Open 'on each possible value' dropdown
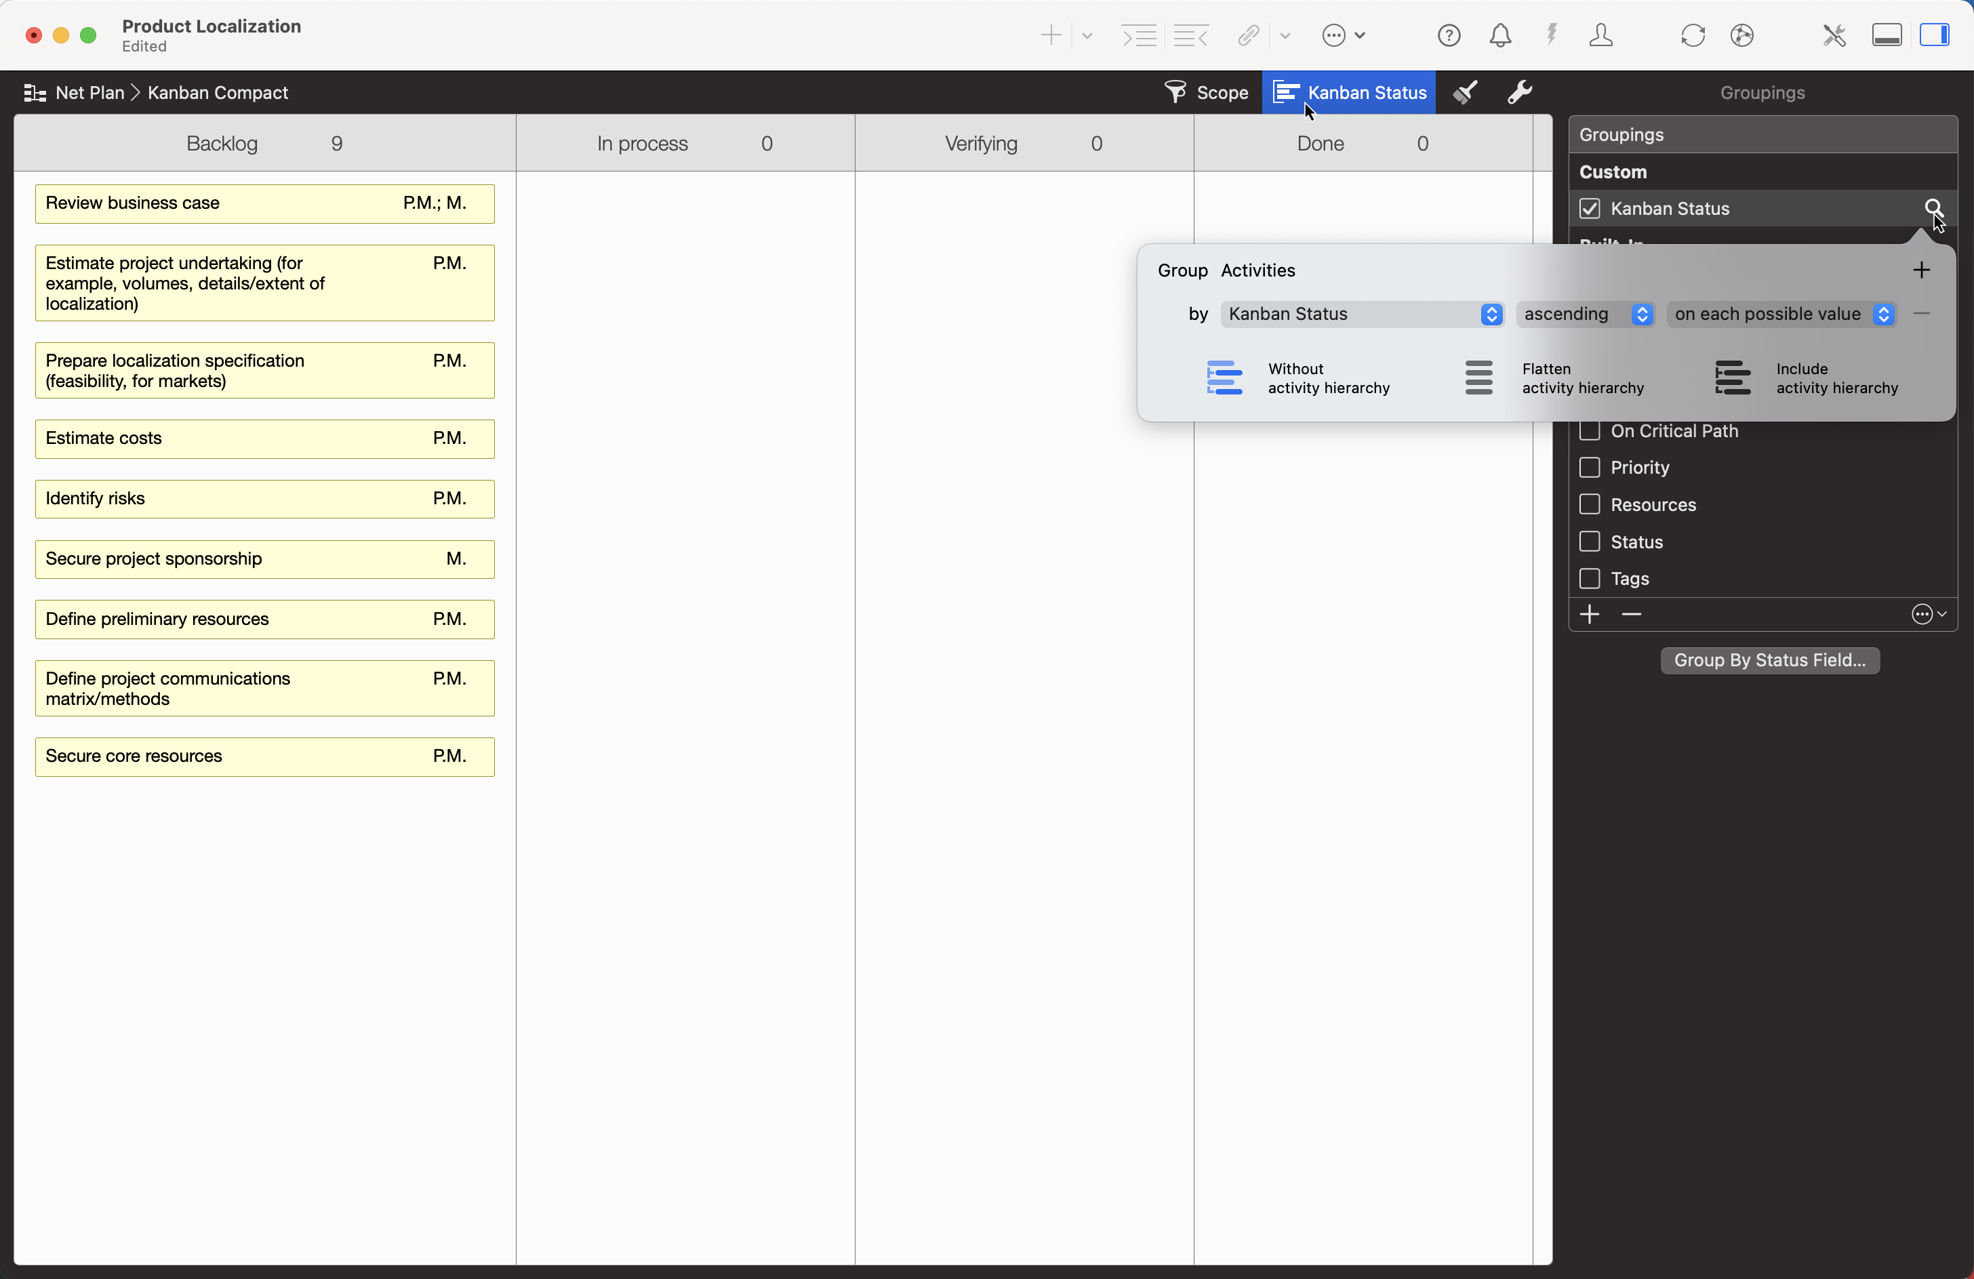Screen dimensions: 1974x1279 click(1780, 314)
